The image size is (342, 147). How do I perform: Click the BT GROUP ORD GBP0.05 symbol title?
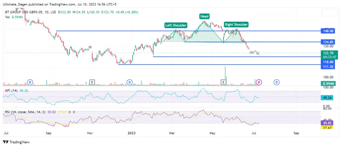click(x=23, y=12)
